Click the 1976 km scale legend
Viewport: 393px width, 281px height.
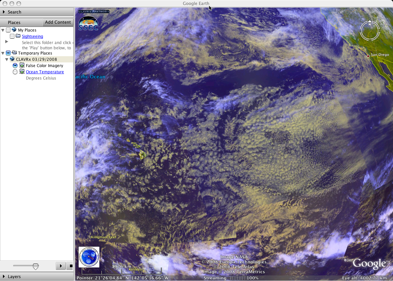(121, 269)
